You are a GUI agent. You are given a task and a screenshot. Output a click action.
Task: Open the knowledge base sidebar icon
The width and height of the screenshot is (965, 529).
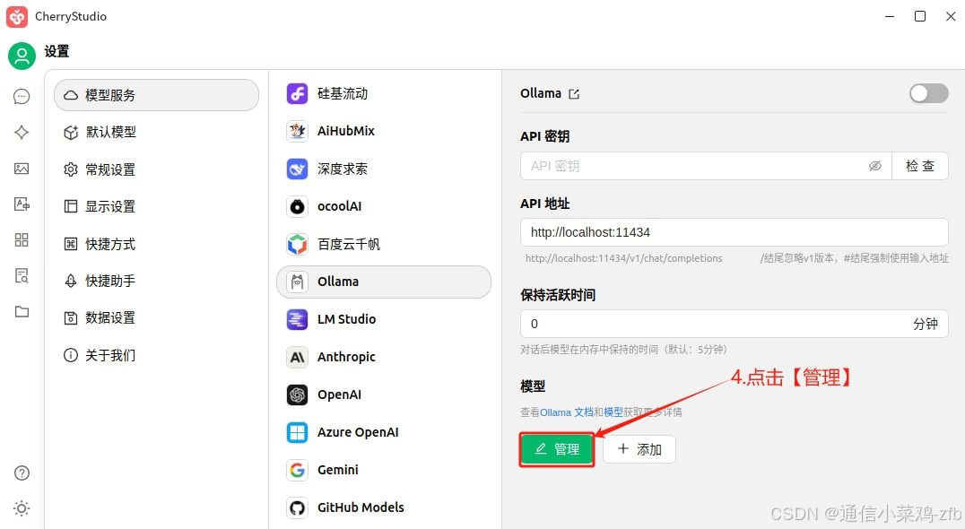pos(22,275)
